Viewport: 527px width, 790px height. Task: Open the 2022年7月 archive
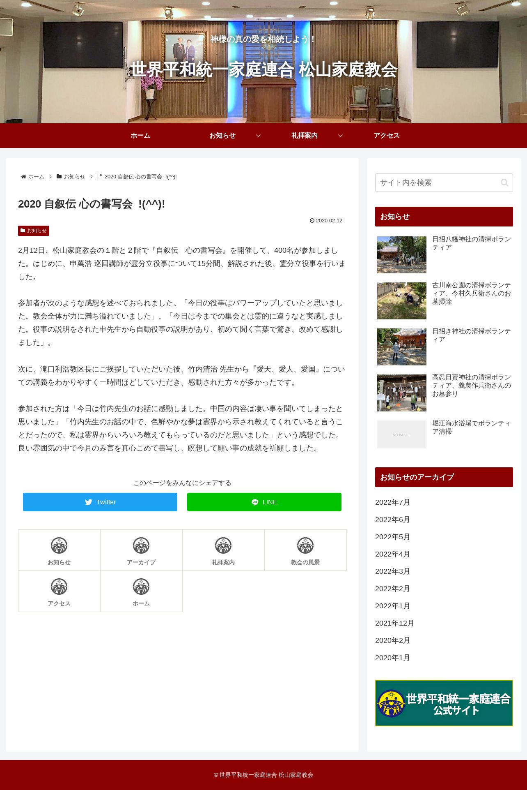[392, 502]
